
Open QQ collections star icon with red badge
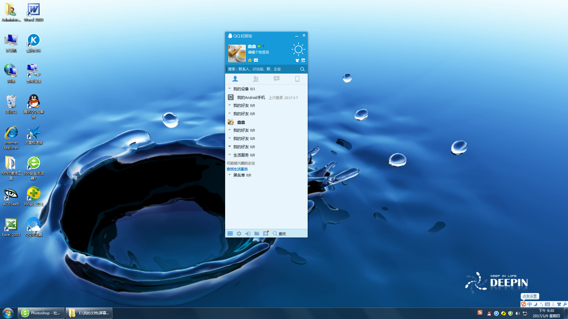pos(266,233)
